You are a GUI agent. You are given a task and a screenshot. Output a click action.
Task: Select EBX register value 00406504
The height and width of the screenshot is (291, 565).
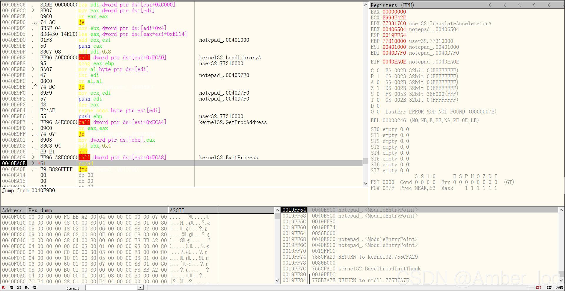click(x=394, y=29)
